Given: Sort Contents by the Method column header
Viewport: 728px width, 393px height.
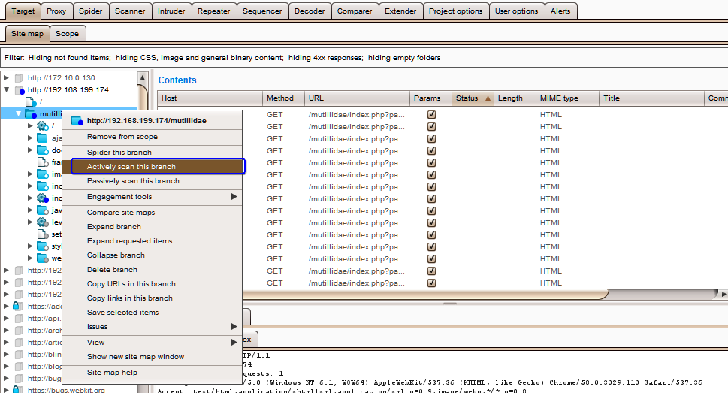Looking at the screenshot, I should click(283, 98).
